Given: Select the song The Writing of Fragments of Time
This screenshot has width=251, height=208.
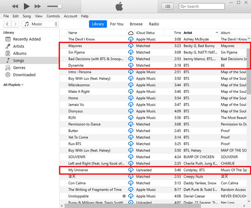Looking at the screenshot, I should [95, 190].
